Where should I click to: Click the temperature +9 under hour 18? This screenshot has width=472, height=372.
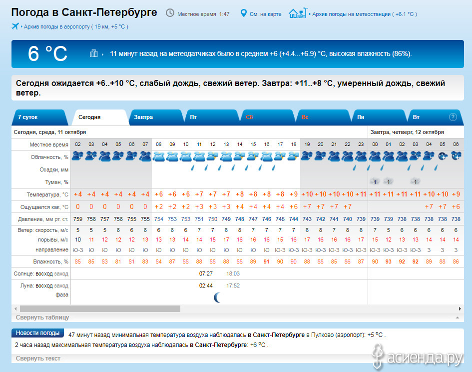point(294,194)
